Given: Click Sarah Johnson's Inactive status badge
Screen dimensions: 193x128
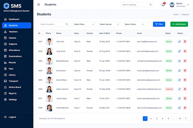Looking at the screenshot, I should pyautogui.click(x=169, y=89).
